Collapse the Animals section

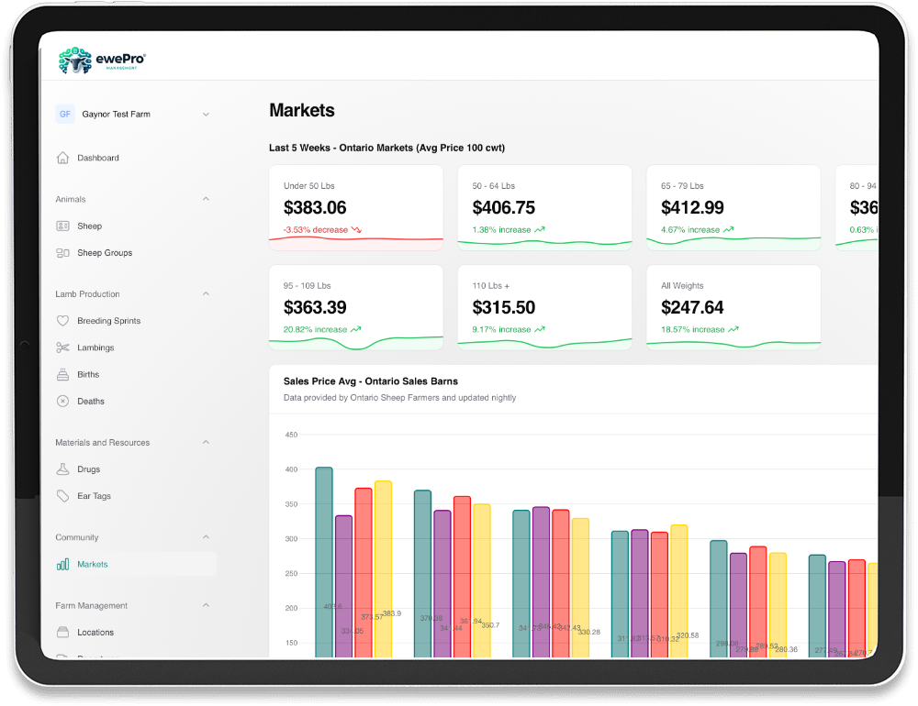pyautogui.click(x=206, y=199)
